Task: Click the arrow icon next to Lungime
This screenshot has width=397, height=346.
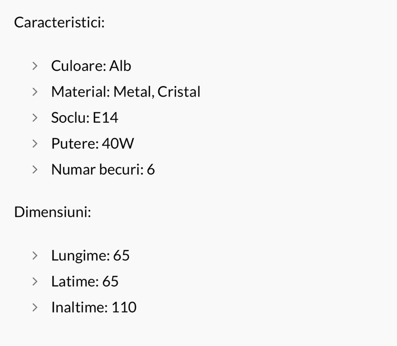Action: click(34, 255)
